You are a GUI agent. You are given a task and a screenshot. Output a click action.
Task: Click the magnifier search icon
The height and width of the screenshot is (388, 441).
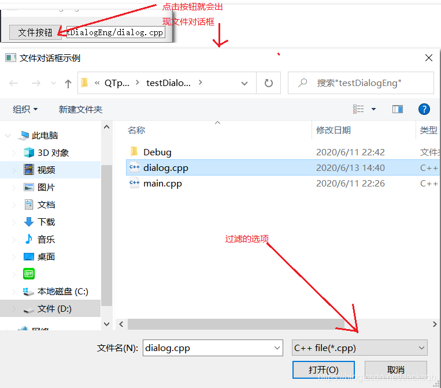coord(303,83)
